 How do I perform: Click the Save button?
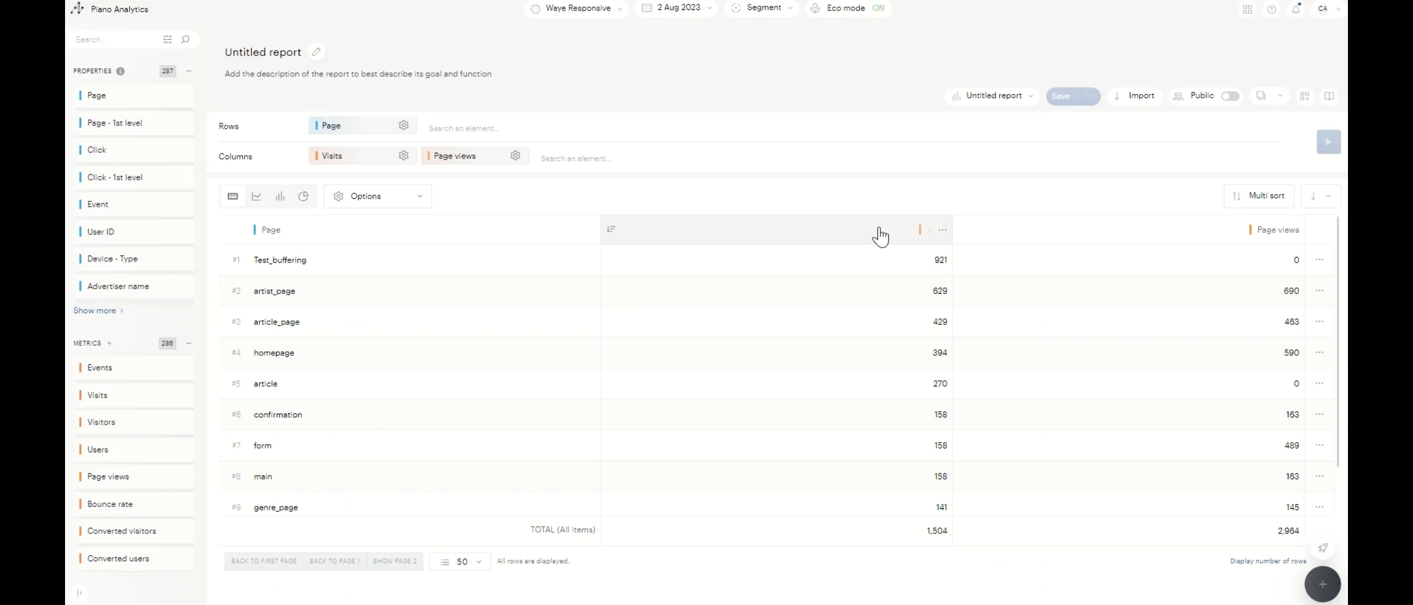(x=1061, y=96)
